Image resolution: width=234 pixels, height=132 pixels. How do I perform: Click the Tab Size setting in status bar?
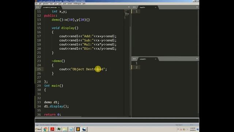tap(179, 125)
